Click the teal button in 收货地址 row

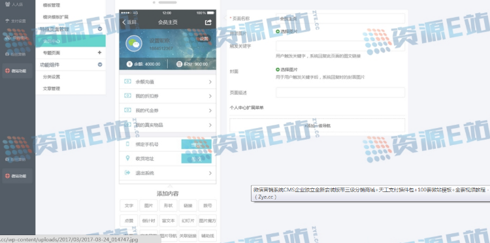pyautogui.click(x=197, y=159)
